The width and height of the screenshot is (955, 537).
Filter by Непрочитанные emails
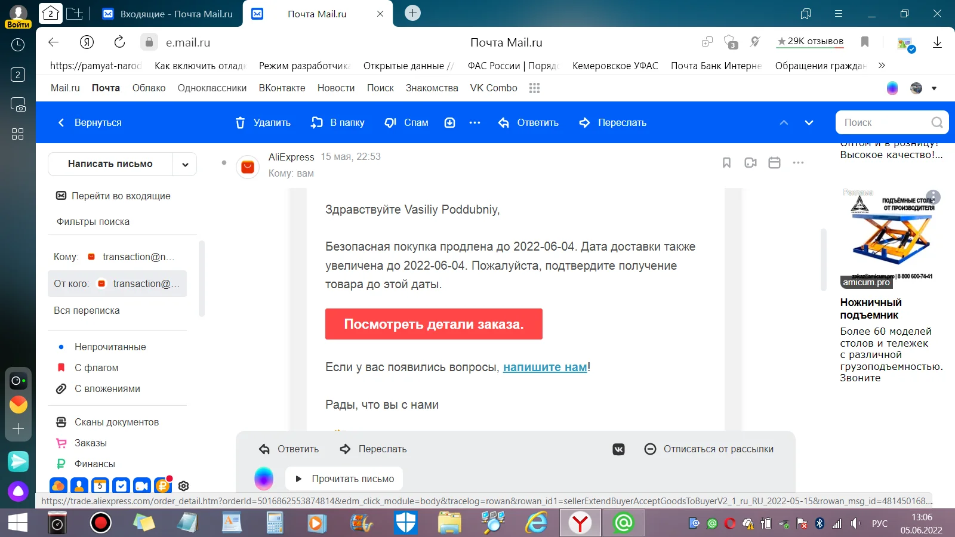pos(101,347)
